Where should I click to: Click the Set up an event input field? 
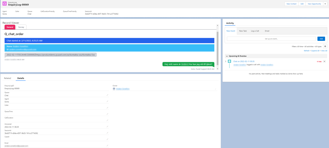[271, 39]
